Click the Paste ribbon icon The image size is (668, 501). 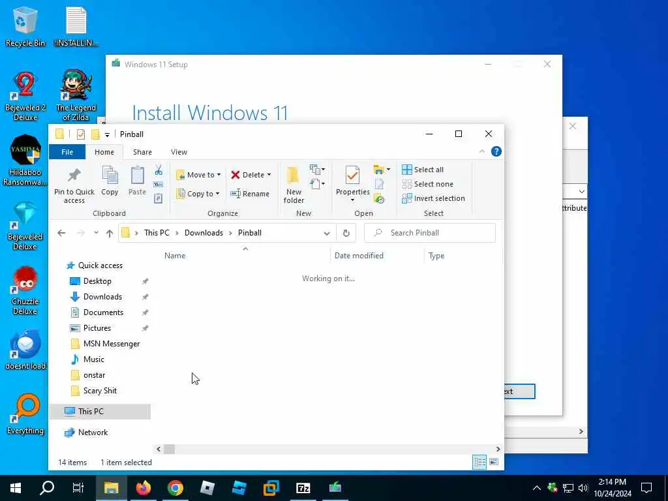(137, 175)
